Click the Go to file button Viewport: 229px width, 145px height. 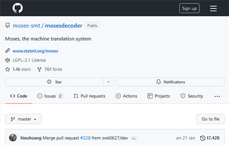(210, 119)
